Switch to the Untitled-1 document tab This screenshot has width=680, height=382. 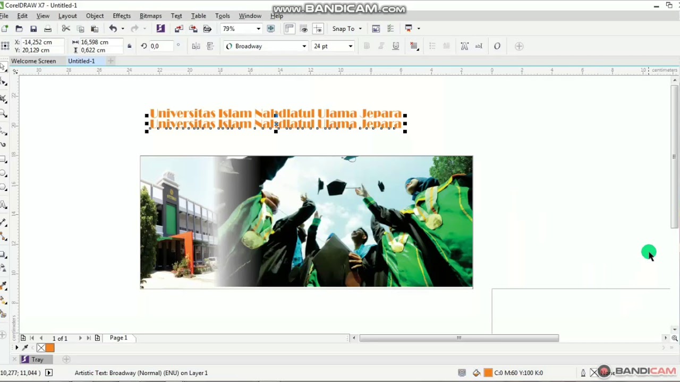pyautogui.click(x=81, y=61)
